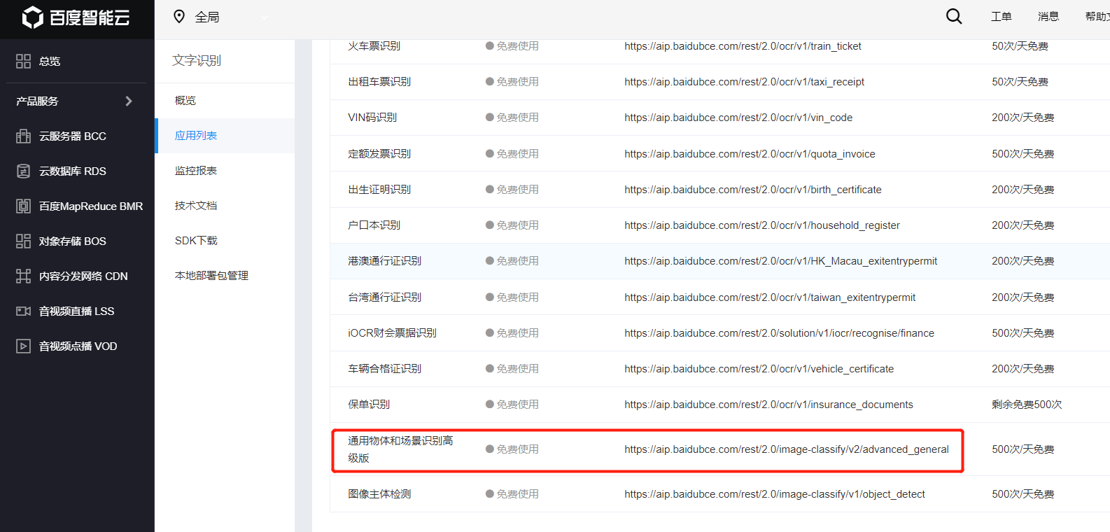Click the iocr/recognise/finance API URL

779,333
